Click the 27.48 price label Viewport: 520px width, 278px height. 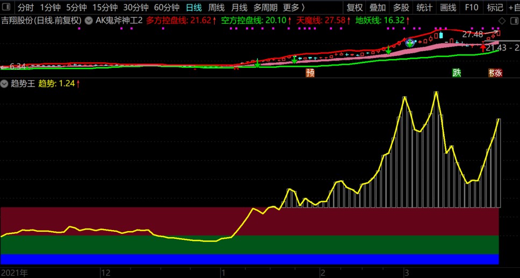tap(473, 34)
